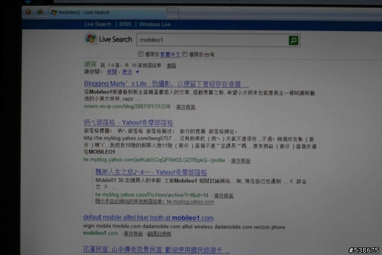The width and height of the screenshot is (382, 255).
Task: Open the 飄渺人生之旅 Yahoo!奇摩部落格 result
Action: pyautogui.click(x=151, y=173)
